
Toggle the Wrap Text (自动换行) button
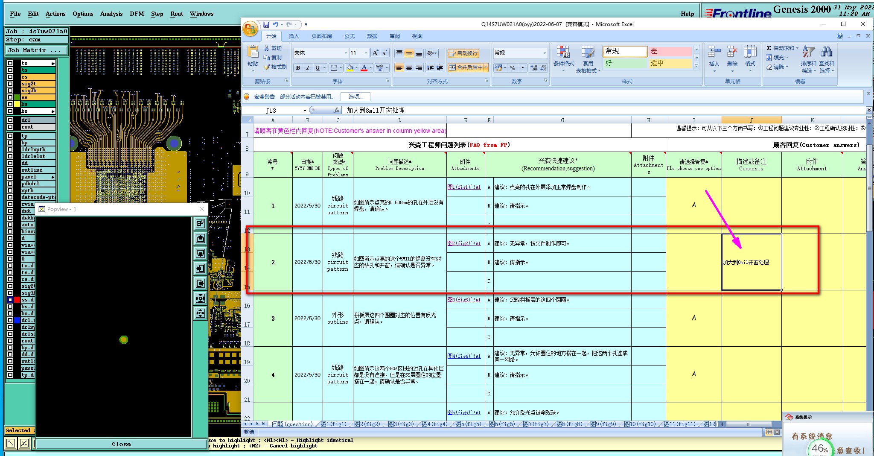pos(463,53)
